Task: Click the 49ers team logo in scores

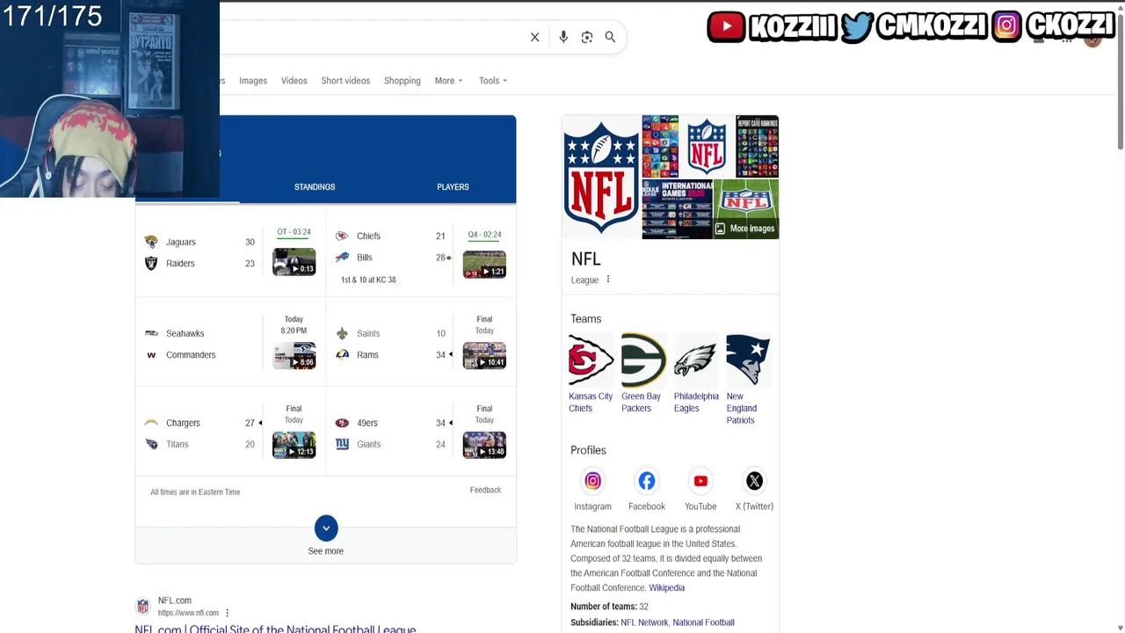Action: (x=342, y=423)
